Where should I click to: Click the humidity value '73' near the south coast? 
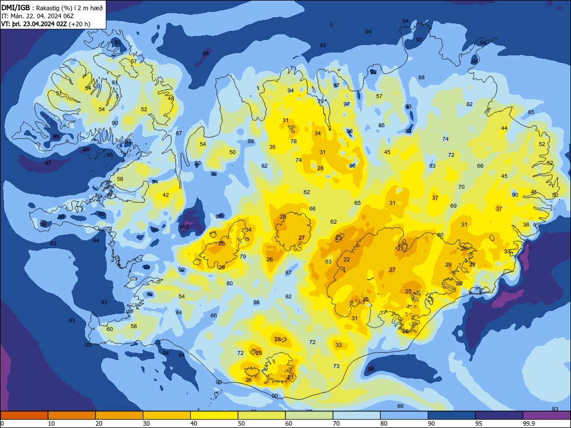point(336,366)
